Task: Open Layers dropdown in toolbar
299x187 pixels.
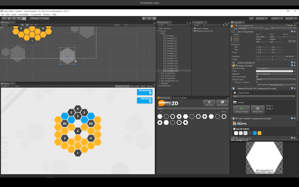Action: click(x=277, y=18)
